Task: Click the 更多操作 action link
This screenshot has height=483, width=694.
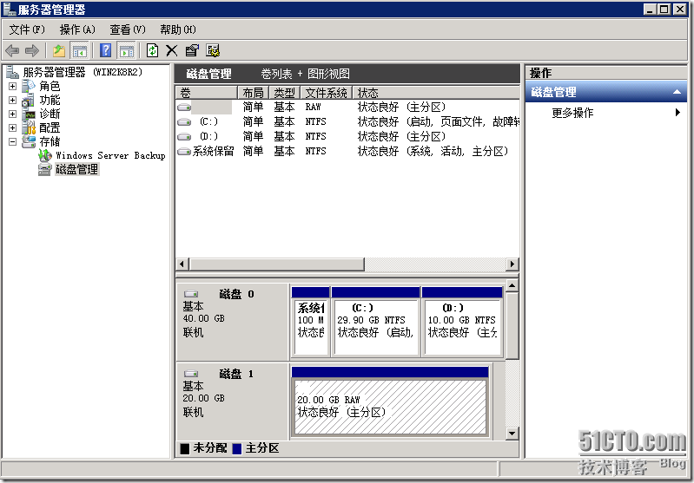Action: [572, 113]
